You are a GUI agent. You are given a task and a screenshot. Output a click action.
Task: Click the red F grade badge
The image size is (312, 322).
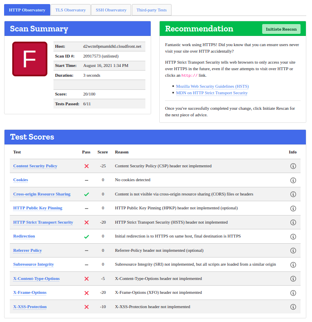pyautogui.click(x=30, y=59)
